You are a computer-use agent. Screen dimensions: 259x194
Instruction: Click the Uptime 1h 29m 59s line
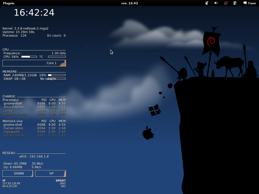click(x=18, y=32)
